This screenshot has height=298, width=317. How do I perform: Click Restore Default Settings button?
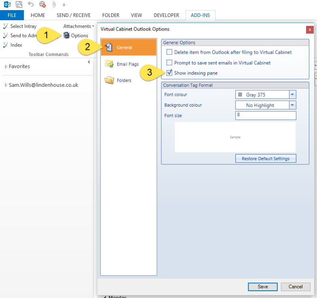point(266,158)
